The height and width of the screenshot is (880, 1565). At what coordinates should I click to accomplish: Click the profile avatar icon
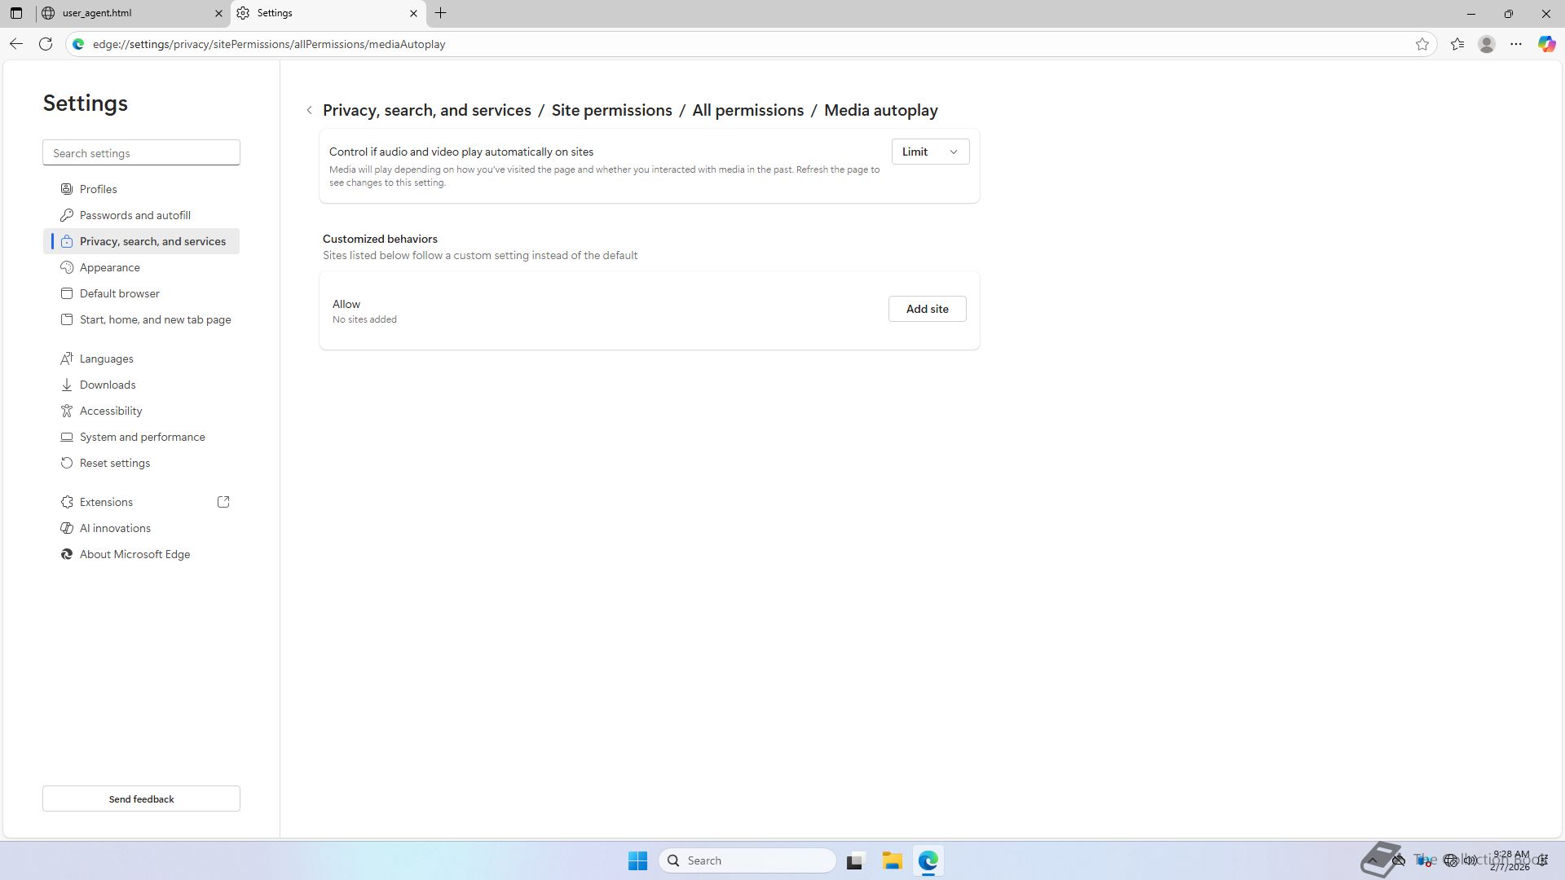tap(1487, 44)
